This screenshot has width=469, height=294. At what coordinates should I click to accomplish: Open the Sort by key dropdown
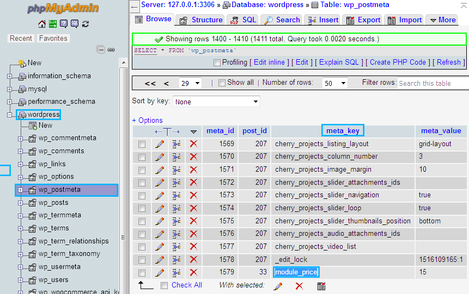[x=217, y=102]
